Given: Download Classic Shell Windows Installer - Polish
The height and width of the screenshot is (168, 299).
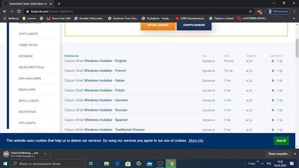Looking at the screenshot, I should tap(94, 90).
